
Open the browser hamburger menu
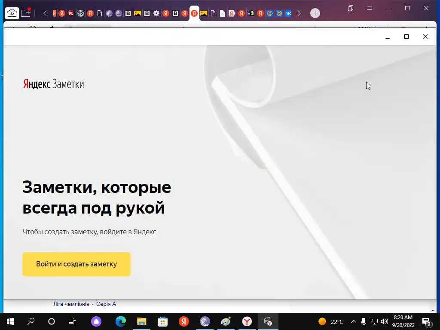tap(369, 8)
